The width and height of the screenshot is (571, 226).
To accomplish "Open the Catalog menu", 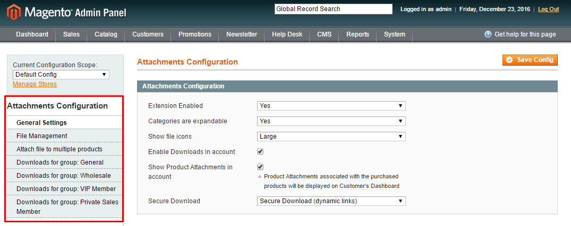I will 106,34.
